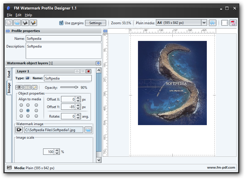The width and height of the screenshot is (245, 179).
Task: Delete Layer 1 using the red X button
Action: click(x=89, y=71)
